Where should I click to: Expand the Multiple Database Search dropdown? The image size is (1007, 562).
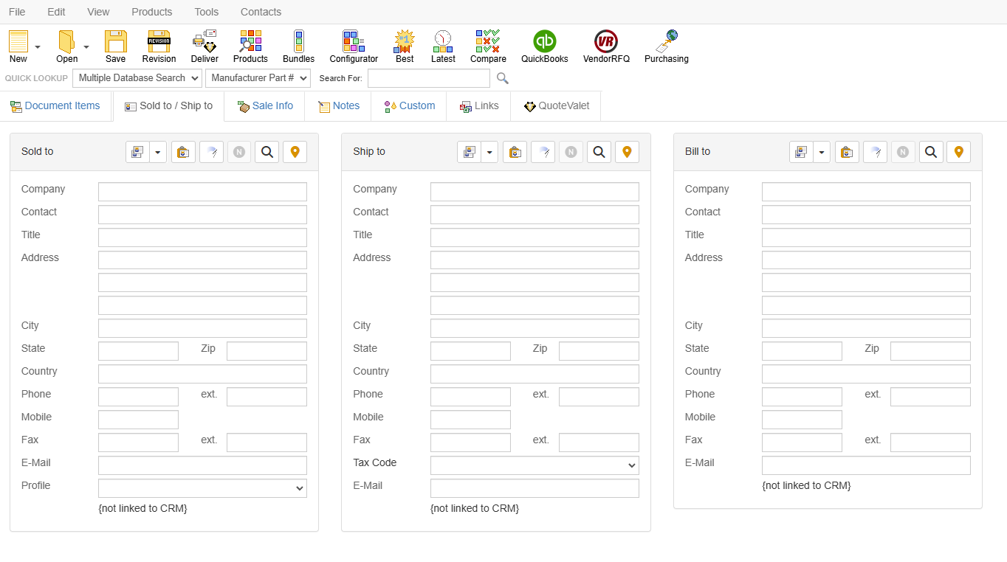pyautogui.click(x=137, y=78)
